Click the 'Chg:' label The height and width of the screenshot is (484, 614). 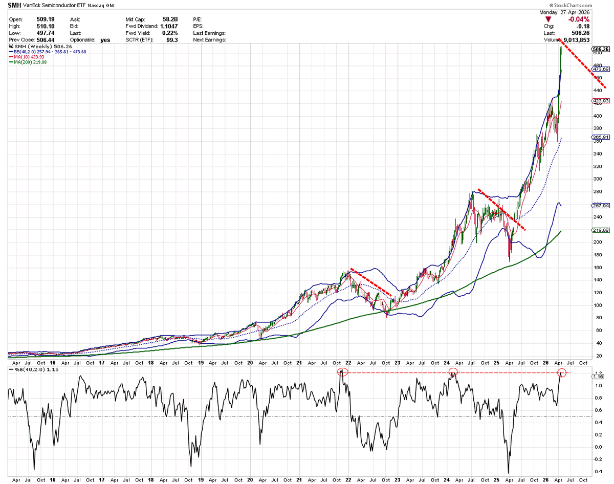point(549,26)
